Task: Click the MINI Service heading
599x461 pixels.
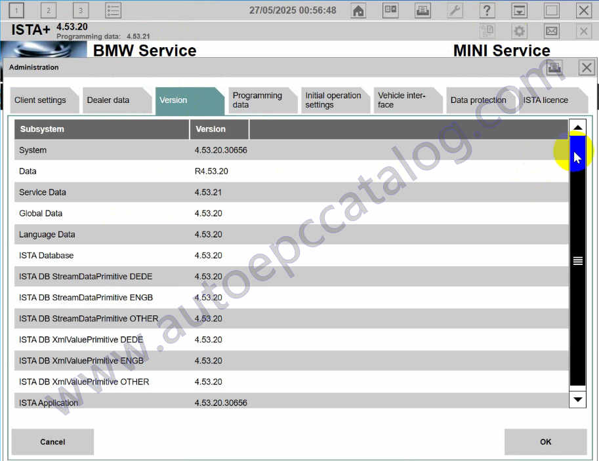Action: (502, 50)
